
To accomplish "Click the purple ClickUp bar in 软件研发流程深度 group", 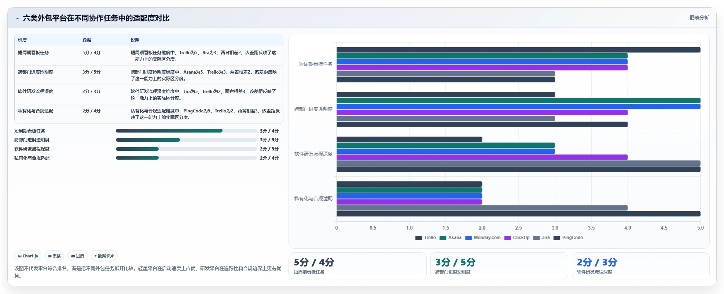I will click(x=482, y=157).
